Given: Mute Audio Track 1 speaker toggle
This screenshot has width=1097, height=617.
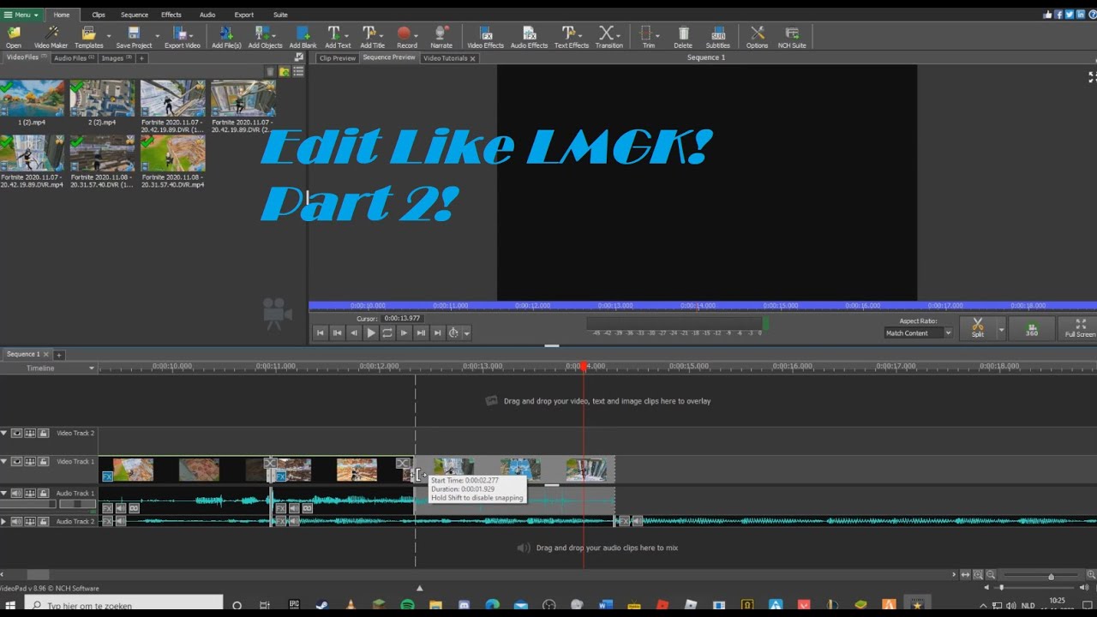Looking at the screenshot, I should (x=16, y=494).
